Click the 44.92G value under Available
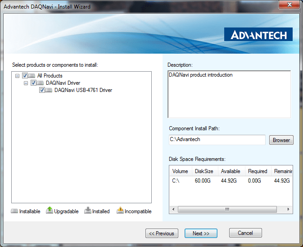Image resolution: width=303 pixels, height=247 pixels. (x=229, y=181)
